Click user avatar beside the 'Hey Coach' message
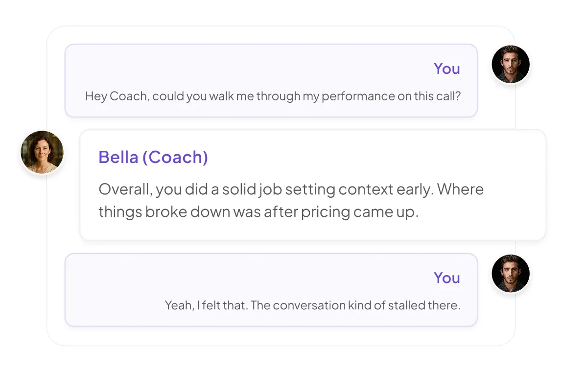The image size is (562, 371). [511, 65]
